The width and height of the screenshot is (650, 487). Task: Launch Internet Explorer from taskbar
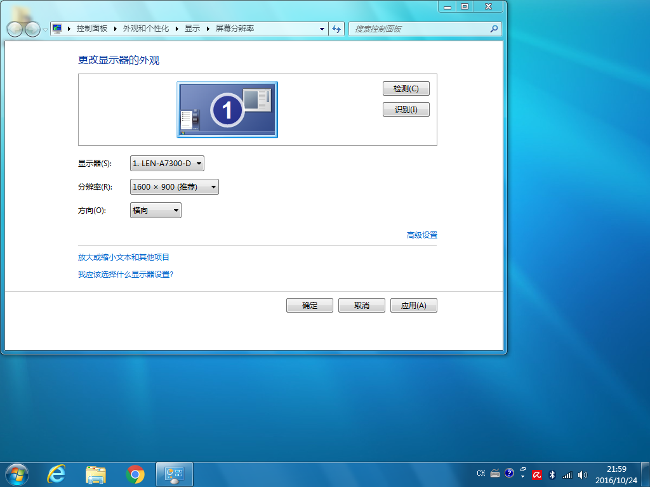point(56,474)
